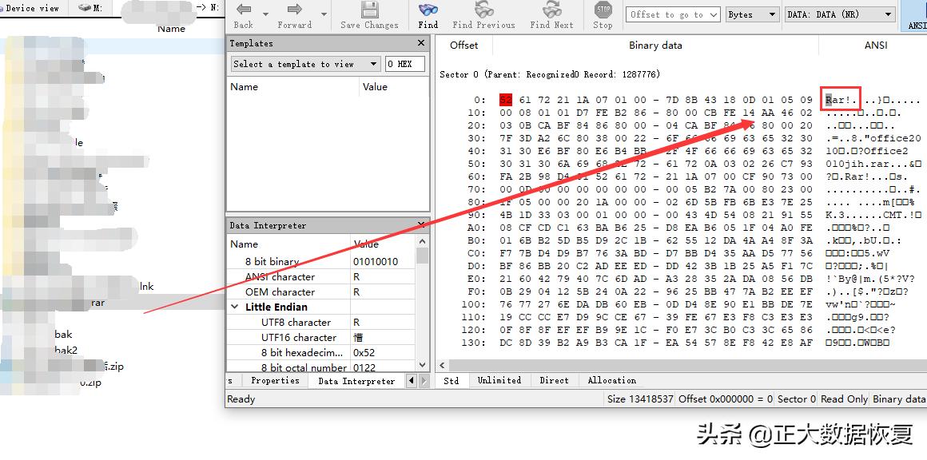This screenshot has width=927, height=460.
Task: Select the rar file in file list
Action: pos(97,303)
